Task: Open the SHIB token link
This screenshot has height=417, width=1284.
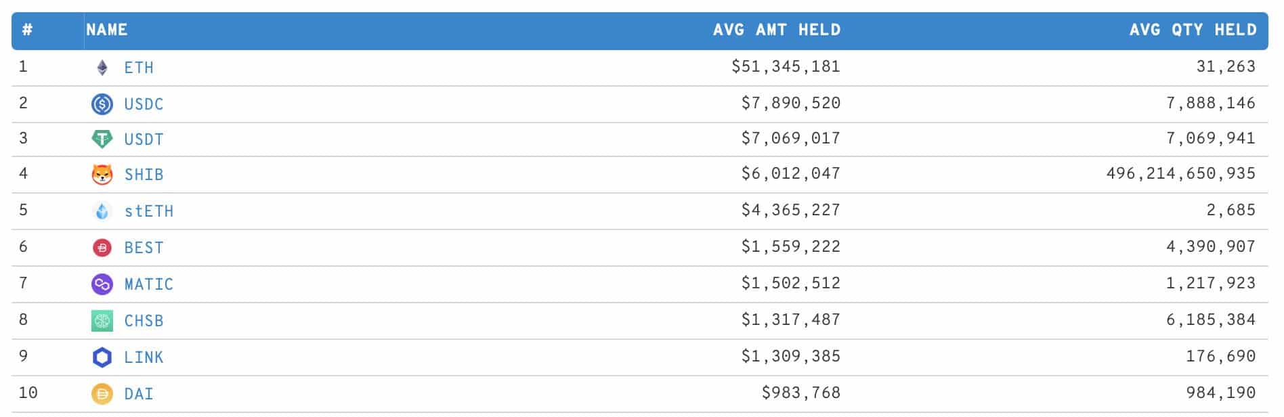Action: pyautogui.click(x=144, y=175)
